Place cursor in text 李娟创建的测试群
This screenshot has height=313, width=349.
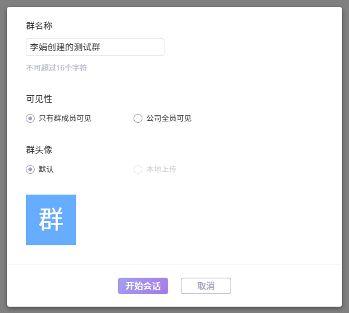click(x=65, y=47)
